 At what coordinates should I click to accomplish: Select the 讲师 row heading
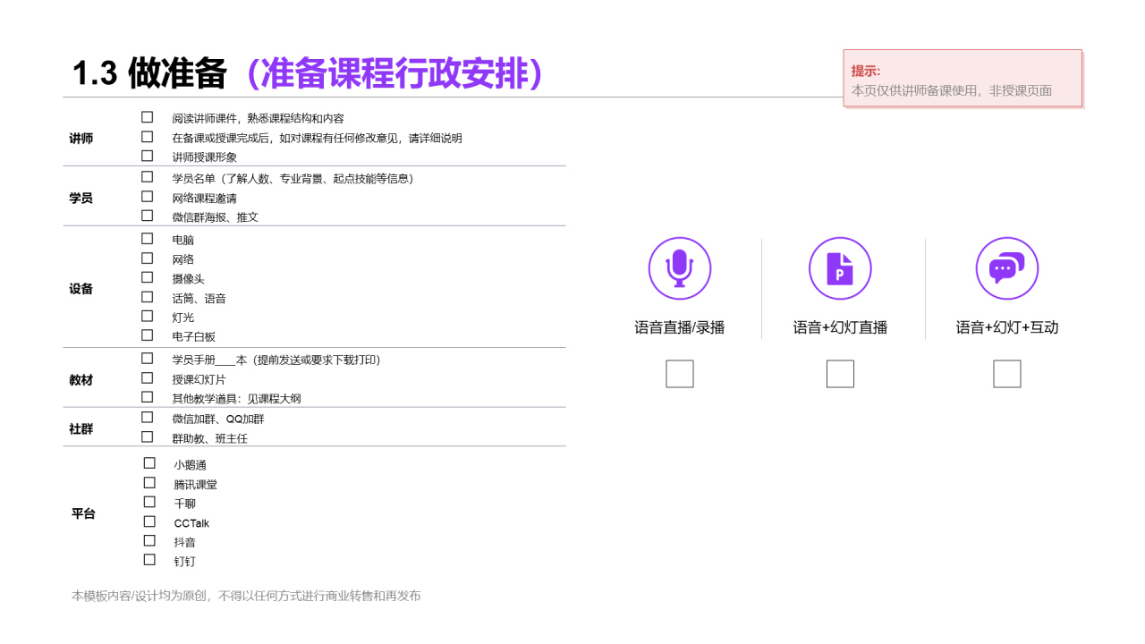click(x=81, y=139)
